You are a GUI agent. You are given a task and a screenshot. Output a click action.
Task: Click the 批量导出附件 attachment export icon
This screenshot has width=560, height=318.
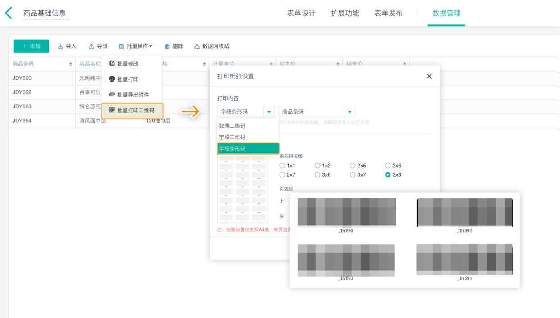(x=132, y=94)
